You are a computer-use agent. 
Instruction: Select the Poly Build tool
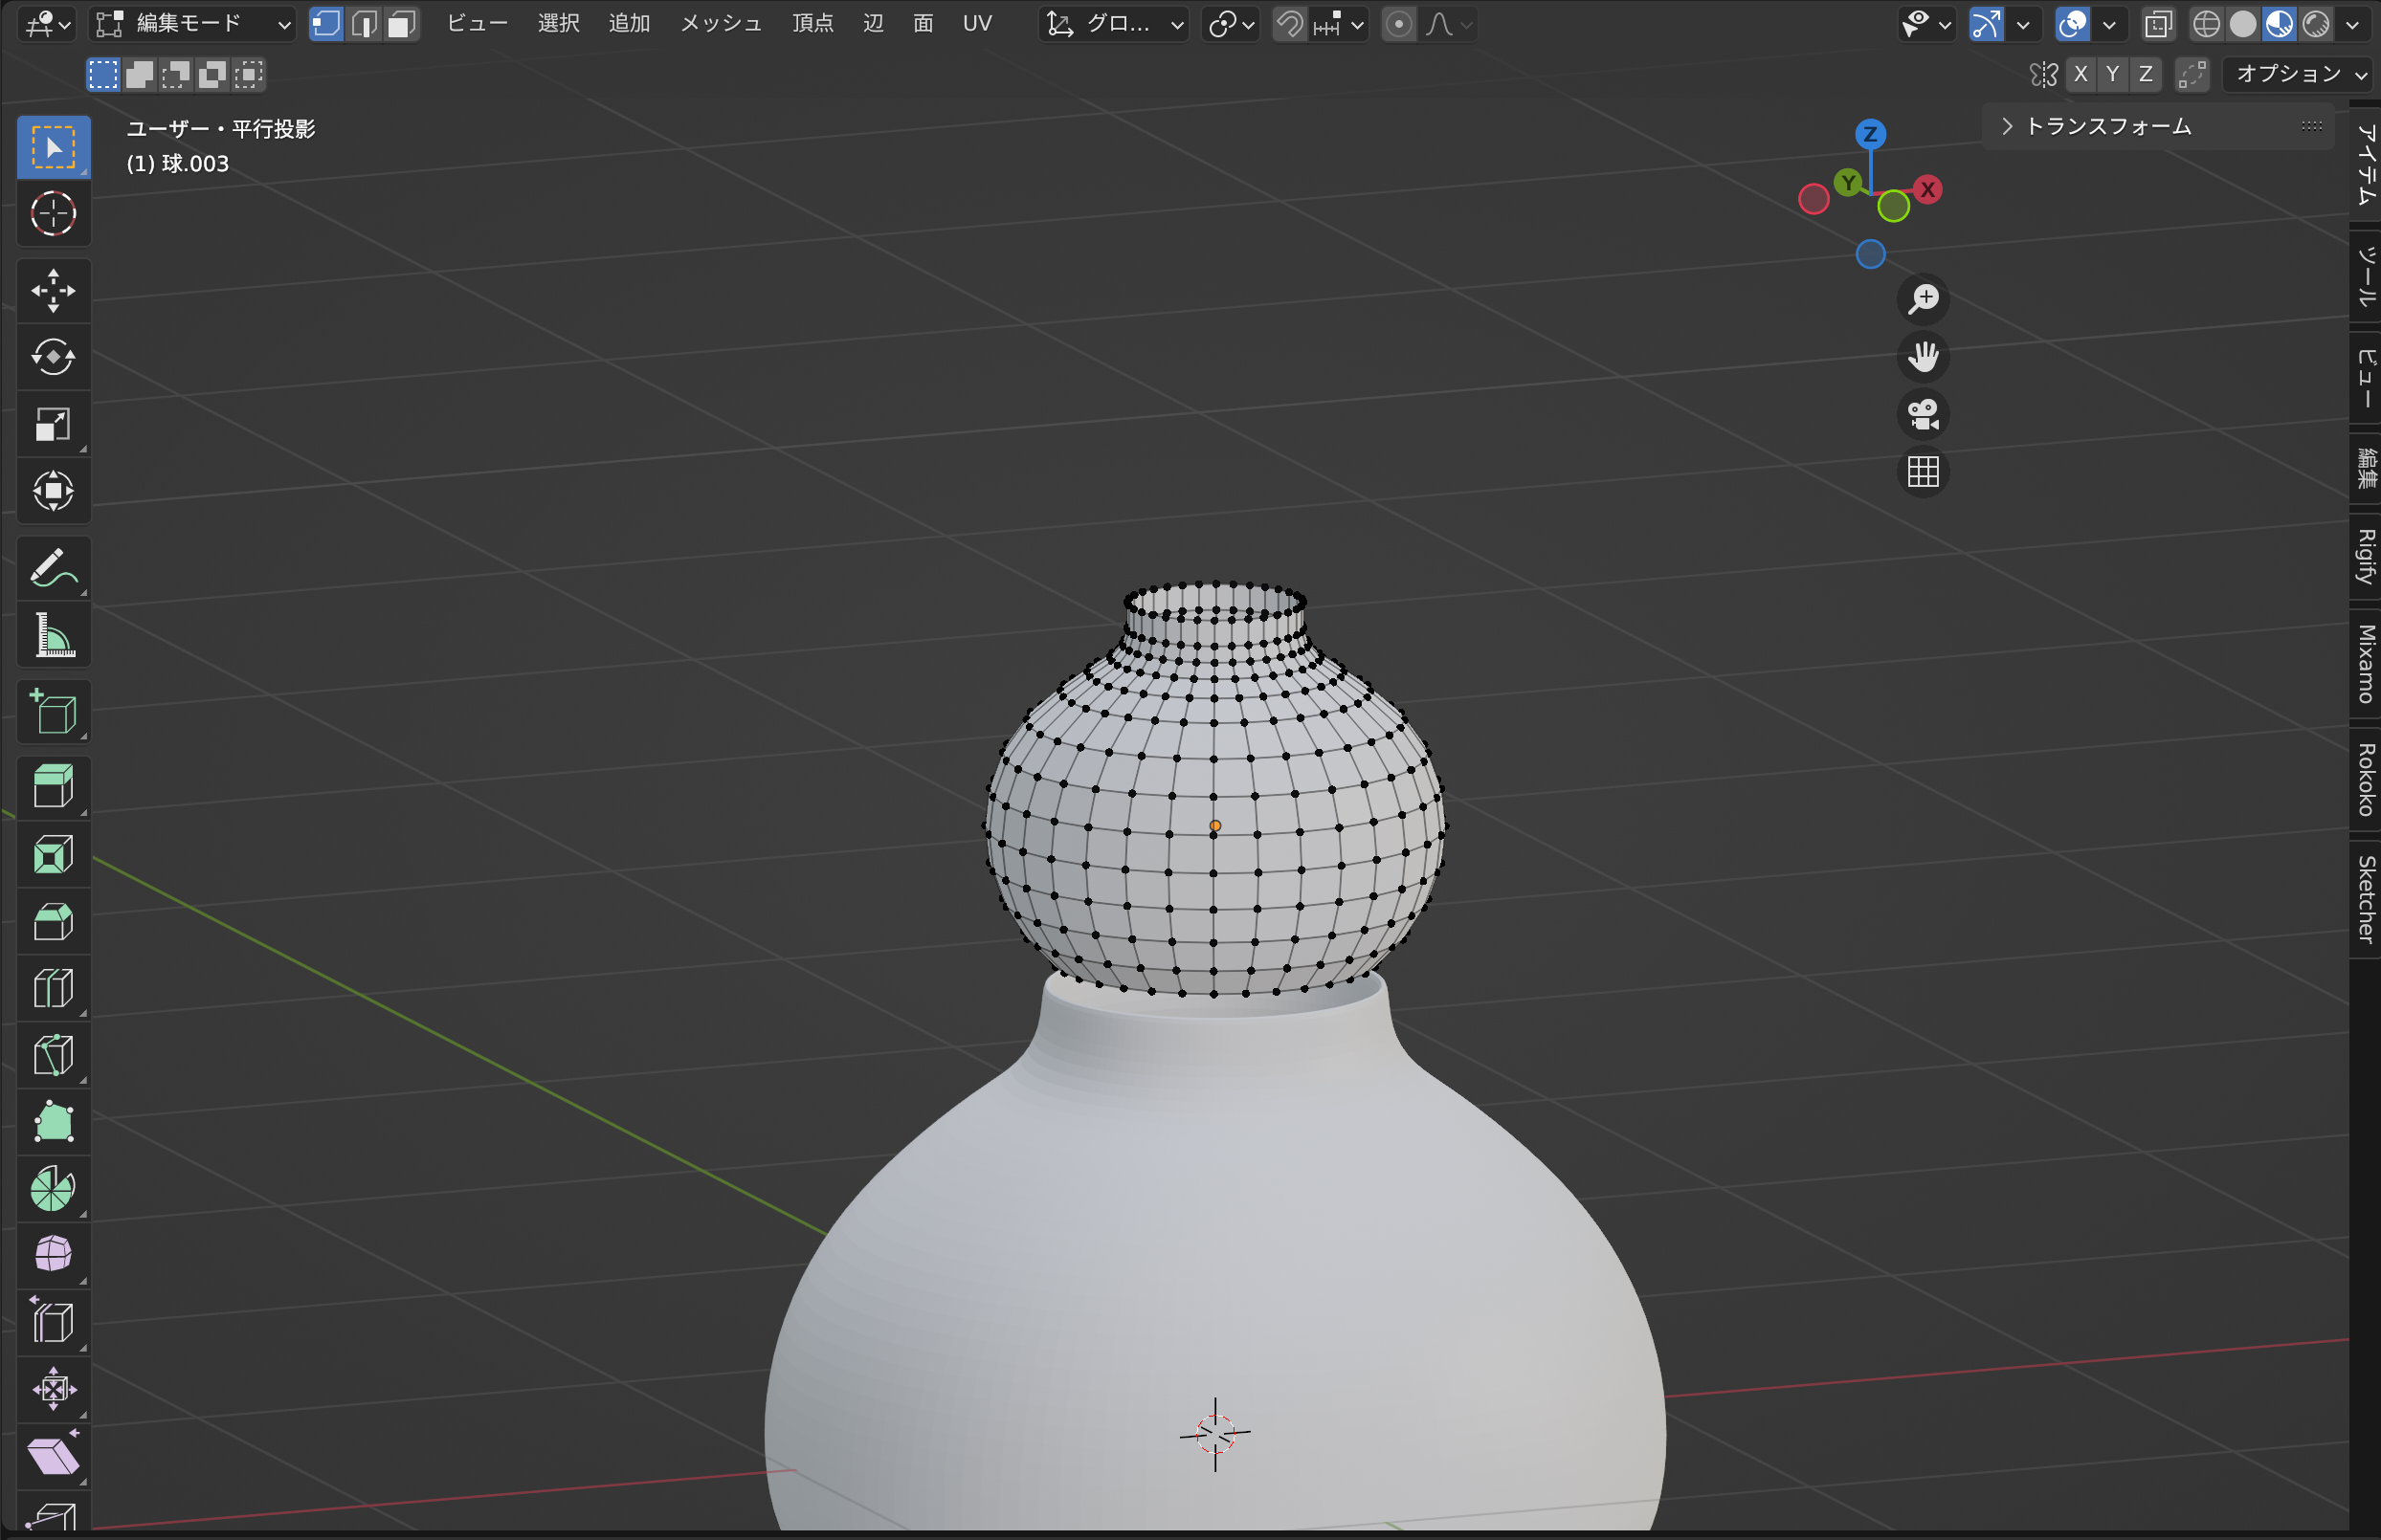point(53,1122)
